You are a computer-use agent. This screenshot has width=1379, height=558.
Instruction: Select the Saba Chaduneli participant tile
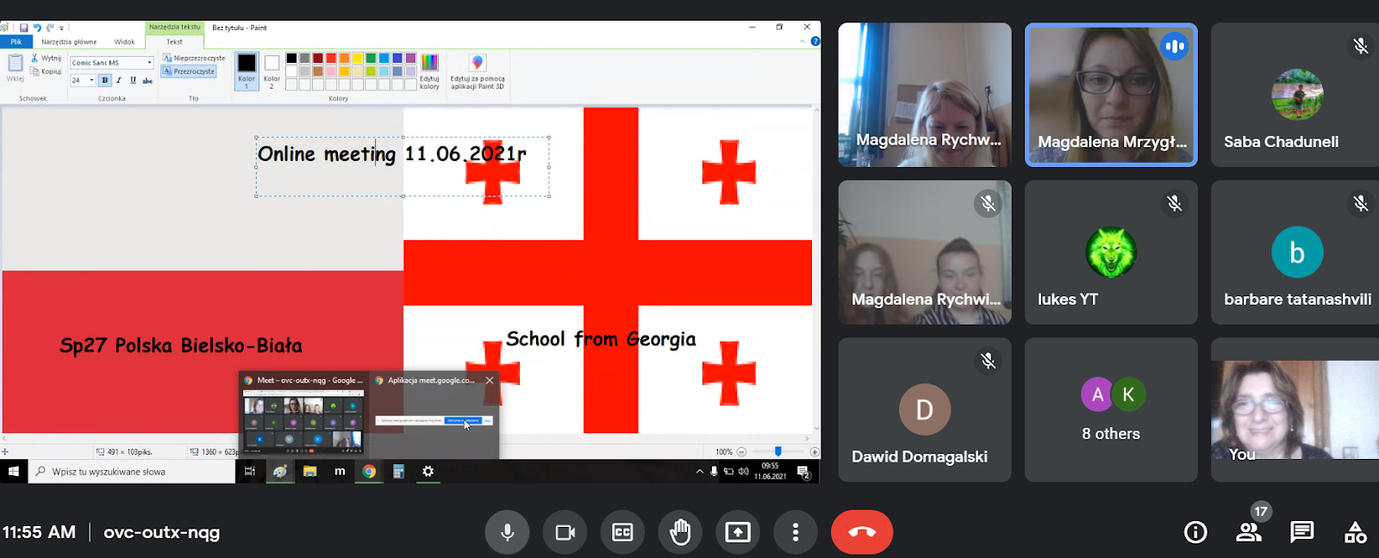coord(1295,95)
